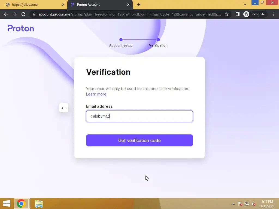Image resolution: width=279 pixels, height=209 pixels.
Task: Click the network status tray icon
Action: (247, 204)
